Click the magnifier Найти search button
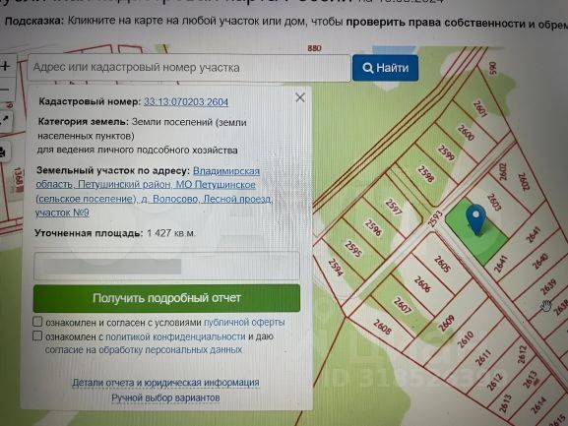568x426 pixels. point(386,68)
